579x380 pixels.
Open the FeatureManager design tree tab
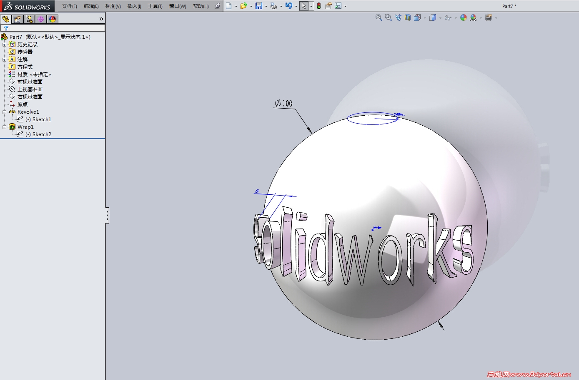pyautogui.click(x=6, y=19)
